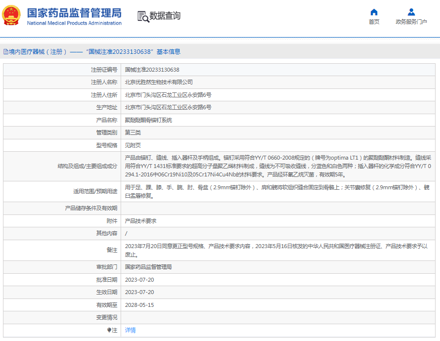
Task: Click the 注册人名称 label cell
Action: click(x=62, y=82)
